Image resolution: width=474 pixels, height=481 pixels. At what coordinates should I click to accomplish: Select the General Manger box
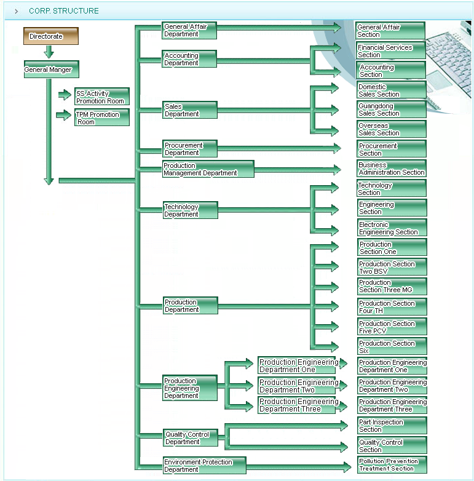click(51, 70)
